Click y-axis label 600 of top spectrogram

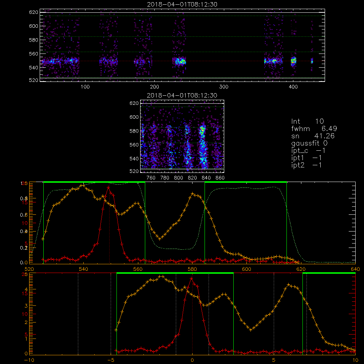pos(33,26)
